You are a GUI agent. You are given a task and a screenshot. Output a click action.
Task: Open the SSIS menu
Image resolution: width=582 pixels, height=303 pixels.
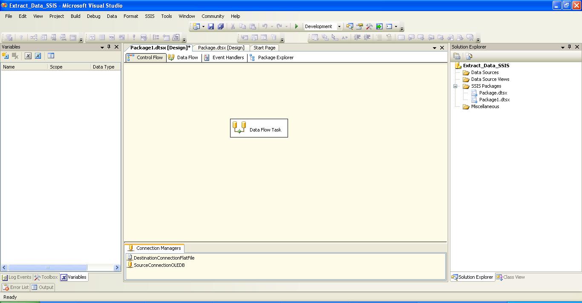pos(149,16)
